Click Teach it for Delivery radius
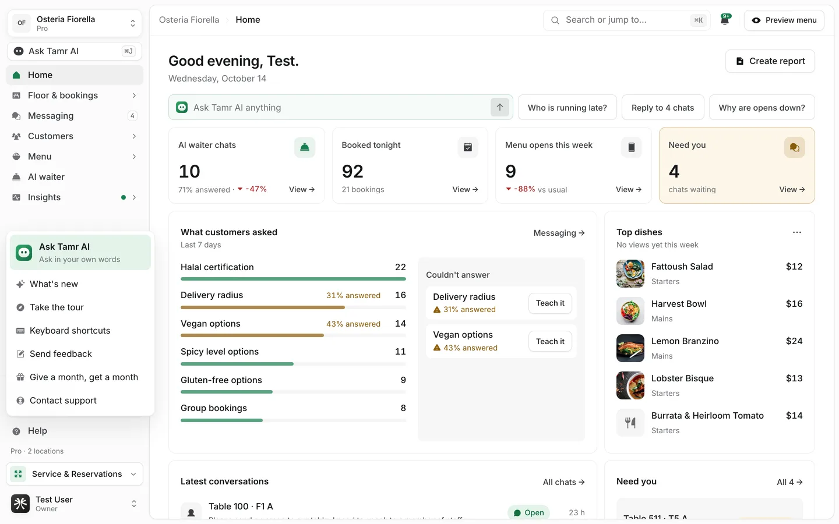Viewport: 839px width, 524px height. (x=550, y=303)
